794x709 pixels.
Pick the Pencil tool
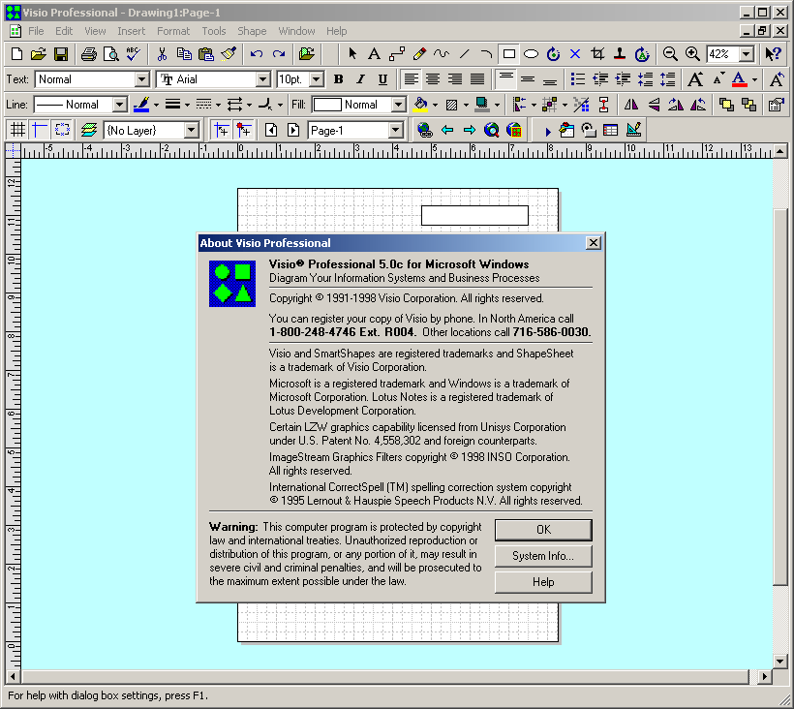[x=419, y=54]
